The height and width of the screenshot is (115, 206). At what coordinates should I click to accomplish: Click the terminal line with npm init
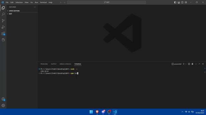click(x=59, y=73)
